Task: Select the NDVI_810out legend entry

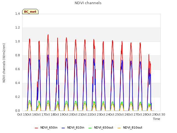Action: tap(130, 127)
